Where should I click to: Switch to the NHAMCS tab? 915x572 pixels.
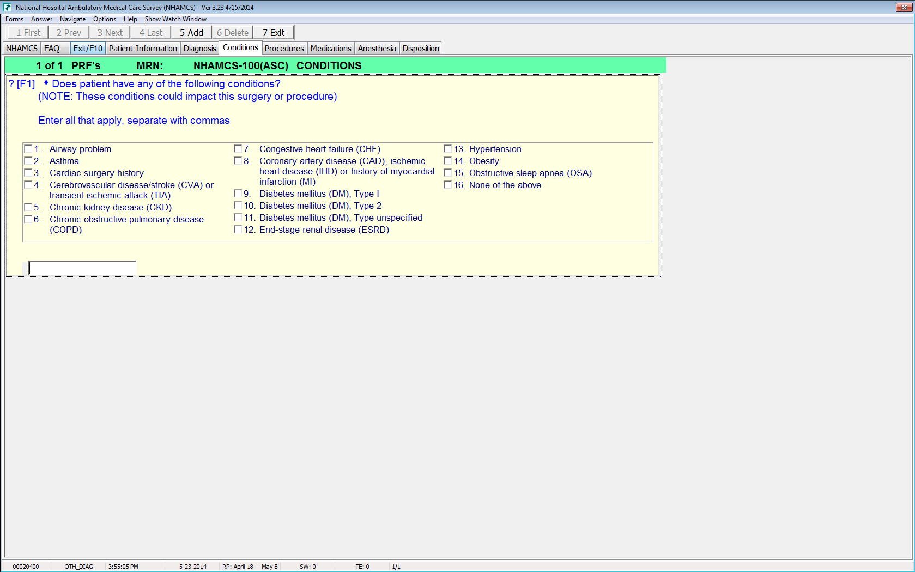point(22,49)
